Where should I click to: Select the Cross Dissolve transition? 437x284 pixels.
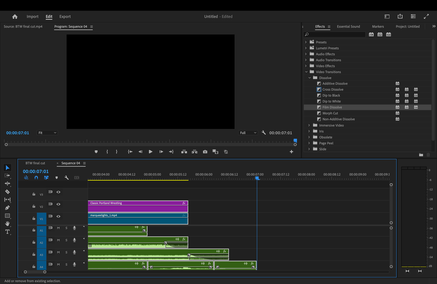click(x=333, y=90)
